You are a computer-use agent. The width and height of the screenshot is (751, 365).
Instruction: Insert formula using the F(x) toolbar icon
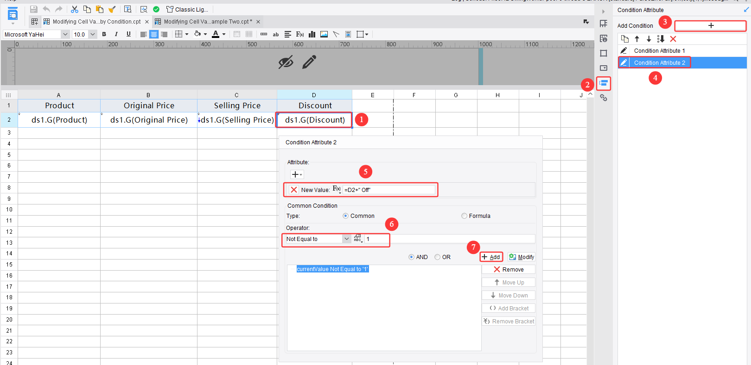pyautogui.click(x=300, y=34)
